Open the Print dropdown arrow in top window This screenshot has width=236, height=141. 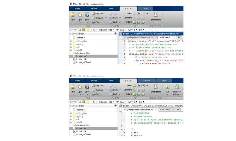[102, 22]
